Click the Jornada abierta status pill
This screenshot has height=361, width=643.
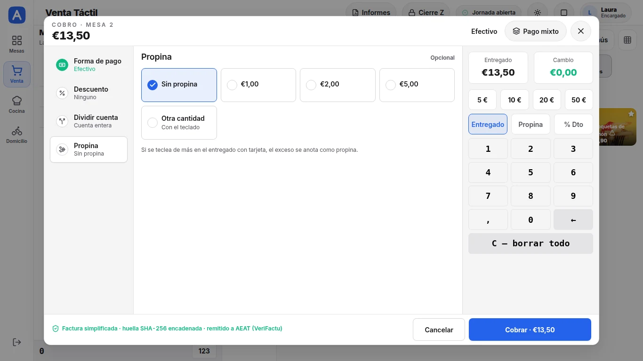click(x=489, y=13)
